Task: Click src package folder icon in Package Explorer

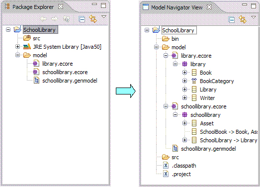Action: pyautogui.click(x=27, y=38)
